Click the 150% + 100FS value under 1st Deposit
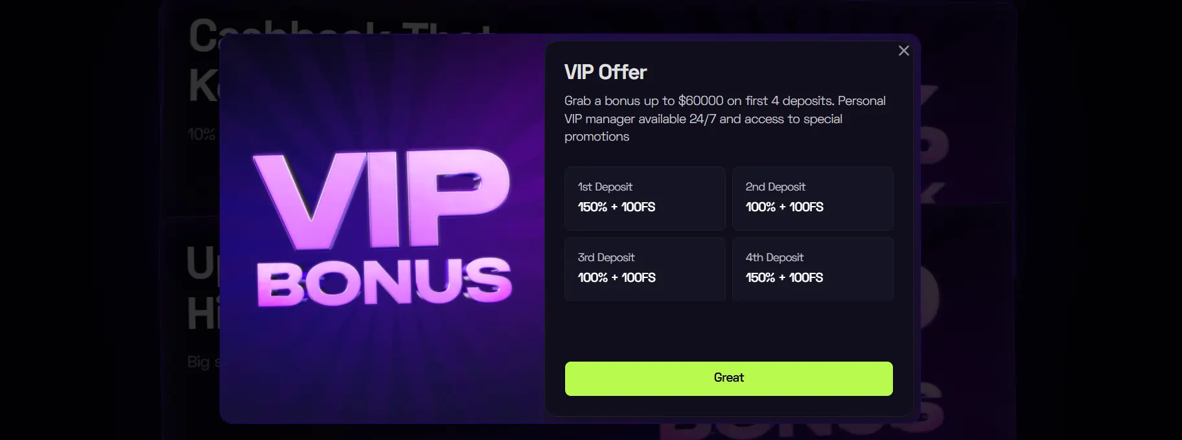This screenshot has height=440, width=1182. (616, 207)
